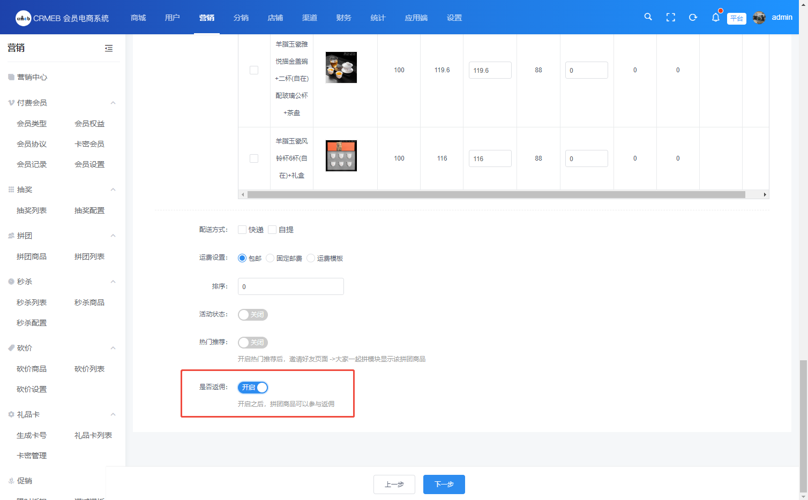
Task: Open 生成卡号 in sidebar
Action: (32, 435)
